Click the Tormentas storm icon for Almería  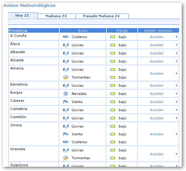coord(65,77)
